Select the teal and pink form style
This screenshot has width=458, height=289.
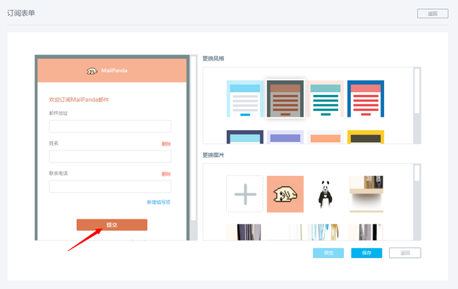326,98
